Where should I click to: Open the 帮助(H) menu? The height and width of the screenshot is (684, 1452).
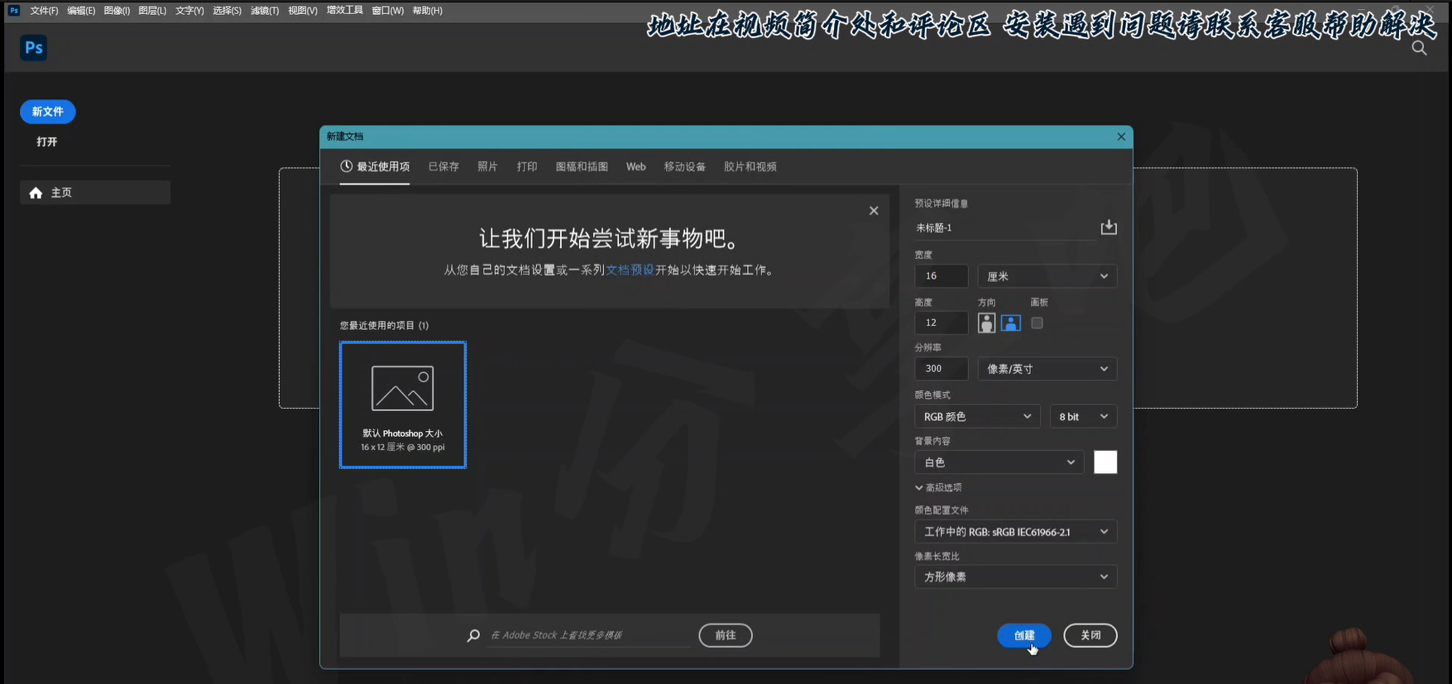tap(427, 11)
